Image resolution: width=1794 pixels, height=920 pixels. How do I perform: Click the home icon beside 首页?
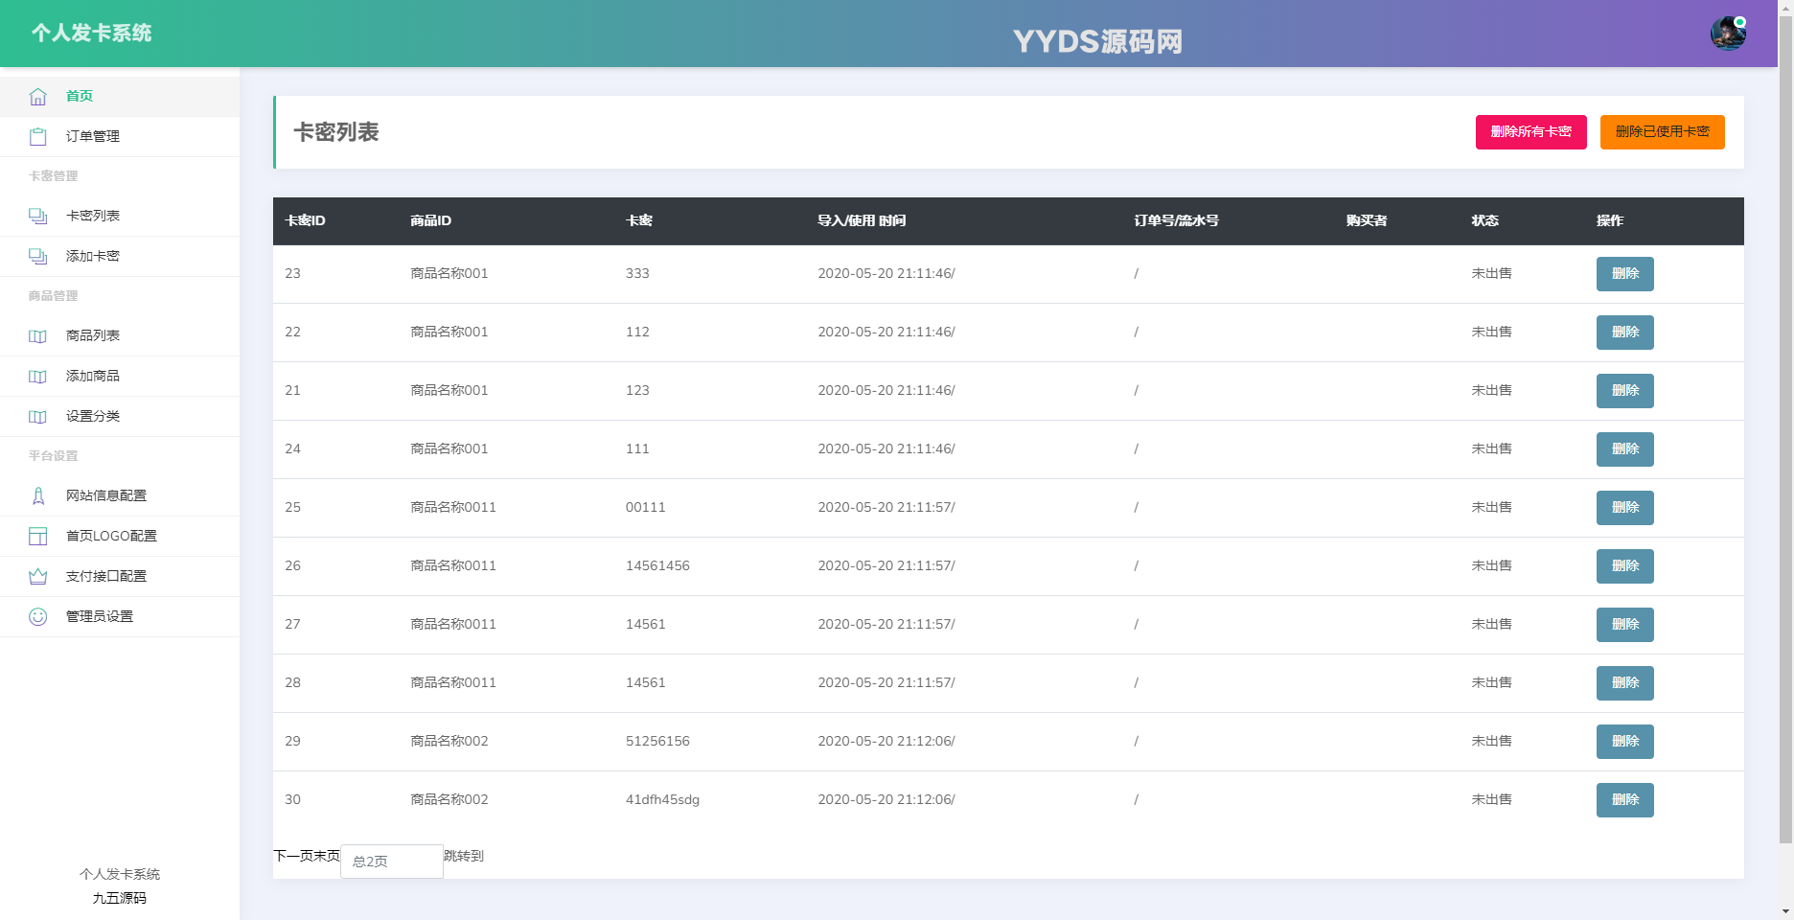[37, 96]
